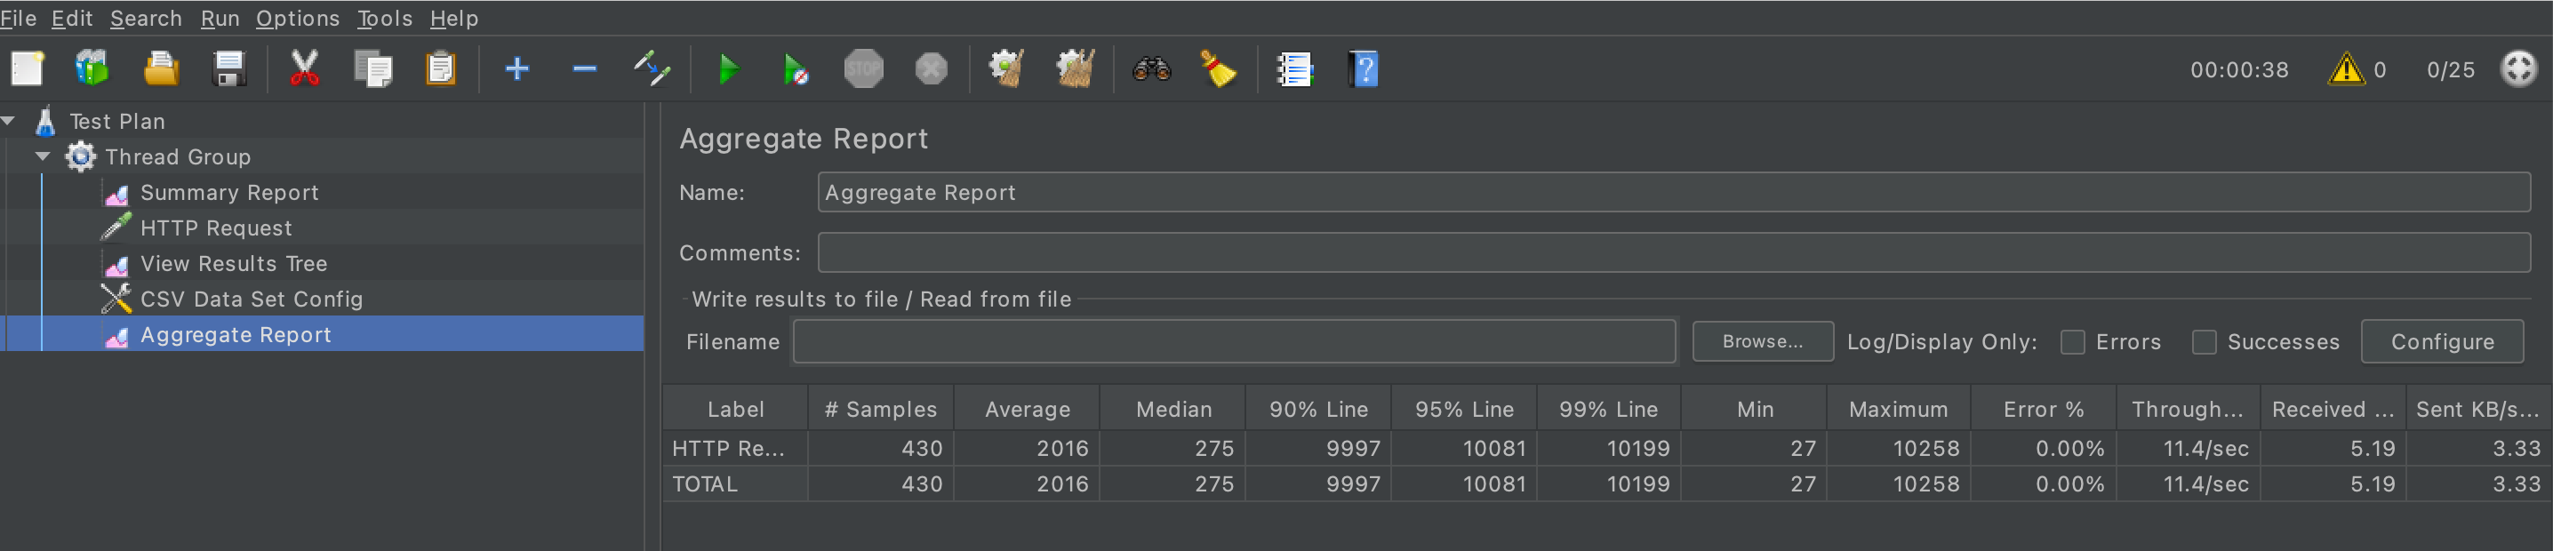Image resolution: width=2553 pixels, height=551 pixels.
Task: Click the Toggle wand toolbar icon
Action: [652, 69]
